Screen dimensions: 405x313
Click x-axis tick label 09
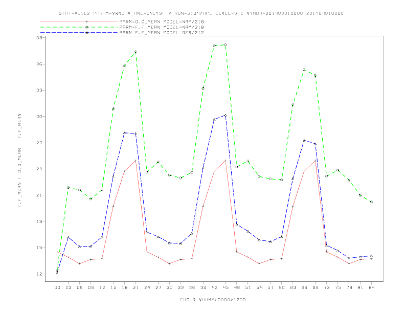[x=91, y=287]
